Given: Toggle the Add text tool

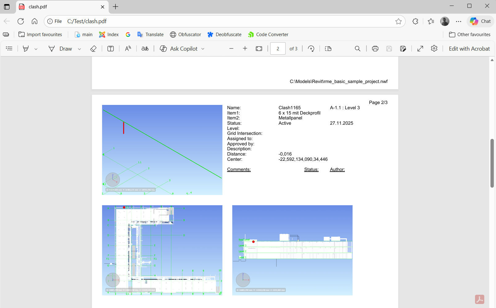Looking at the screenshot, I should click(110, 48).
